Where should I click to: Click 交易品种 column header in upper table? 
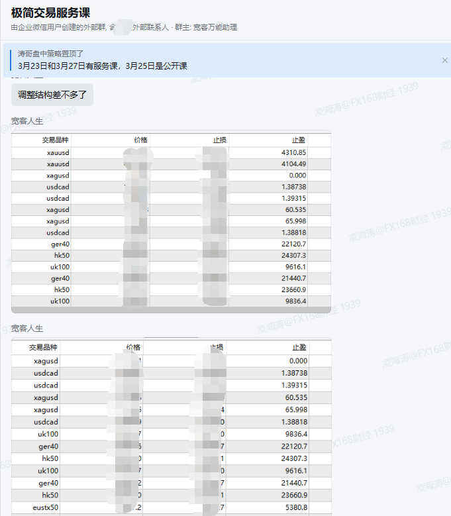coord(55,140)
